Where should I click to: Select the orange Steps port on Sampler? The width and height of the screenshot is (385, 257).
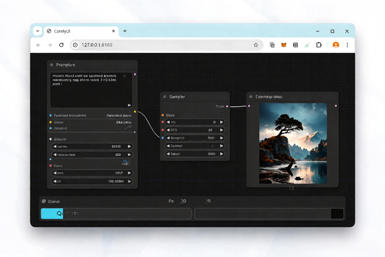(x=163, y=115)
